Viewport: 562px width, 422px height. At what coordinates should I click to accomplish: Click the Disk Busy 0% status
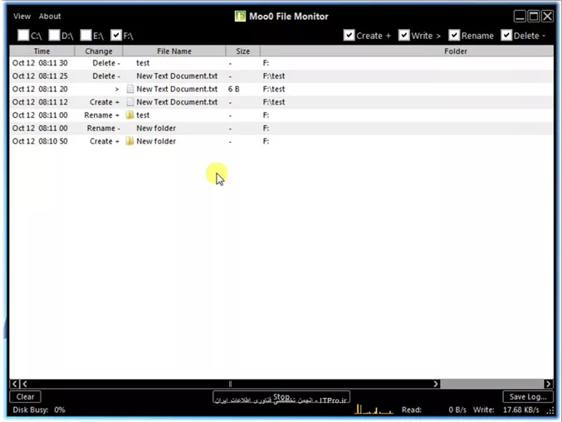pos(39,410)
